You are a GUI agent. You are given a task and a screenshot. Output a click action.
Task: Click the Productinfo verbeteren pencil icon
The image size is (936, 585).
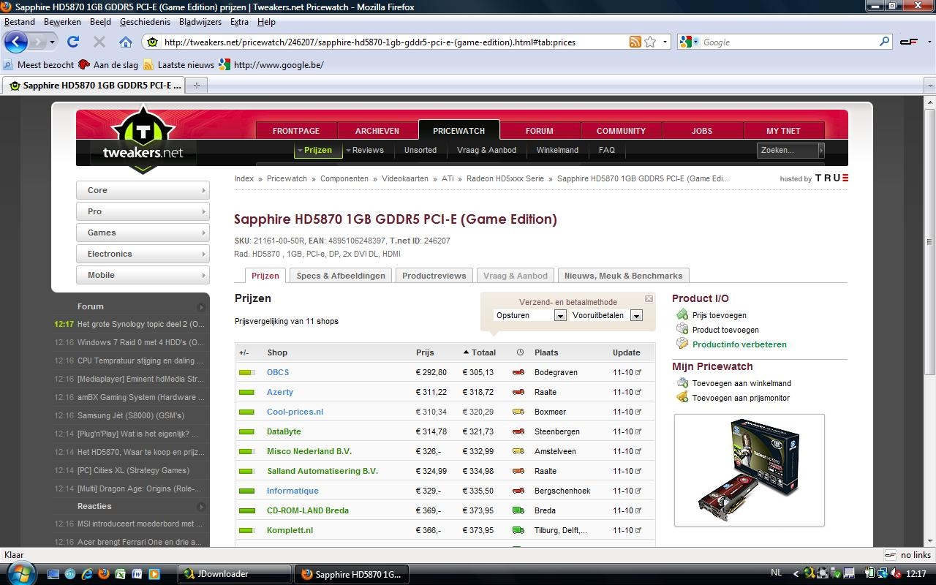682,344
